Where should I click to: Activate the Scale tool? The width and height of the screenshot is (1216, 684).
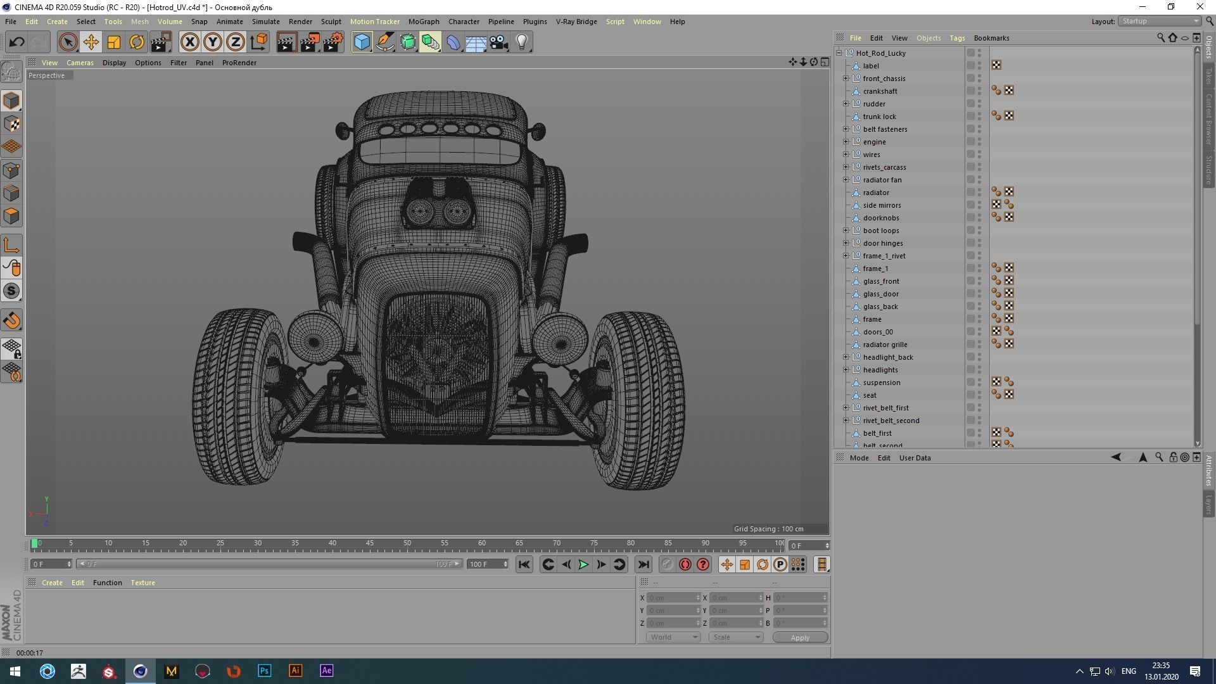tap(114, 42)
